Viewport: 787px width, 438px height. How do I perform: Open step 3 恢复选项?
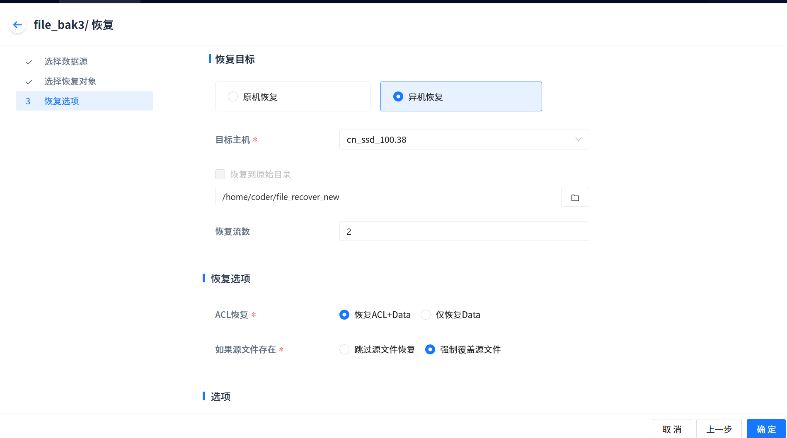pyautogui.click(x=85, y=101)
